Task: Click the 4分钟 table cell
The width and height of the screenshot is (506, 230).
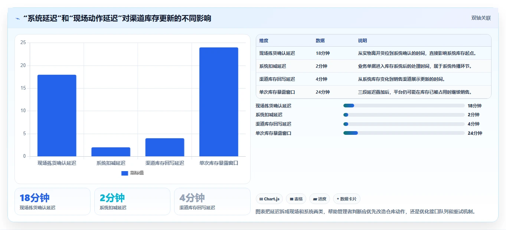Action: [321, 79]
